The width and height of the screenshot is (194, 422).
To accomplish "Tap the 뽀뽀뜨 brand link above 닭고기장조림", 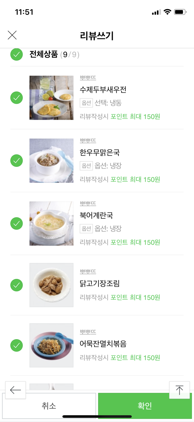I will [88, 271].
